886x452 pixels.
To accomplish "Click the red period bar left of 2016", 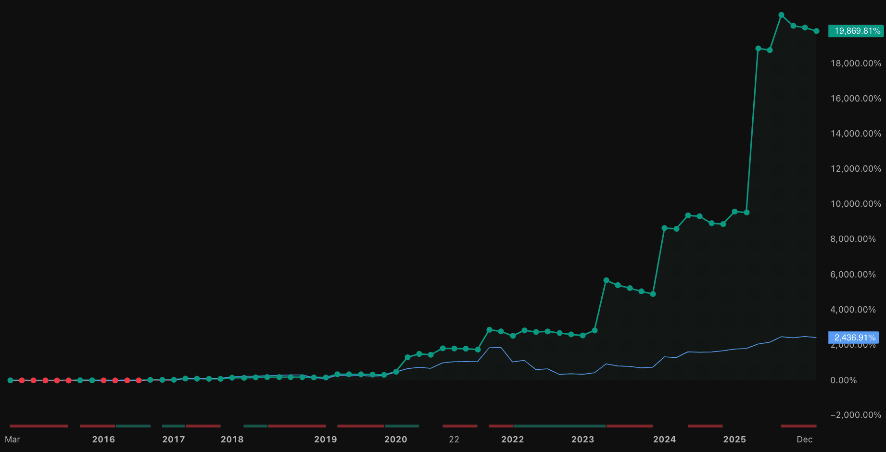I will [x=38, y=426].
